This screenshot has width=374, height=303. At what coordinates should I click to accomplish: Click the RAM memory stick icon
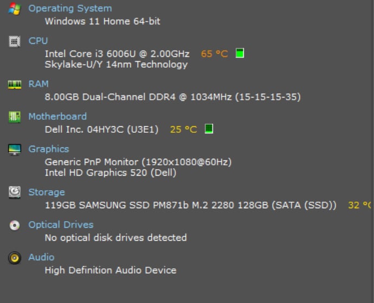click(x=15, y=84)
